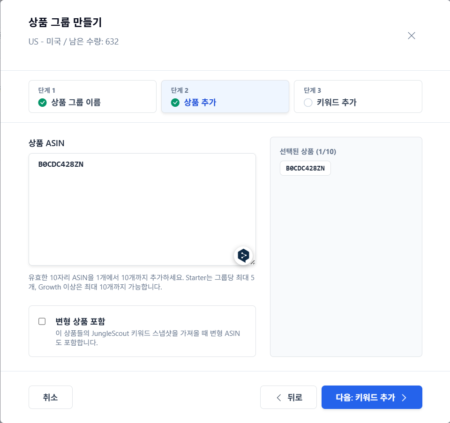
Task: Grab the textarea resize handle corner
Action: coord(253,262)
